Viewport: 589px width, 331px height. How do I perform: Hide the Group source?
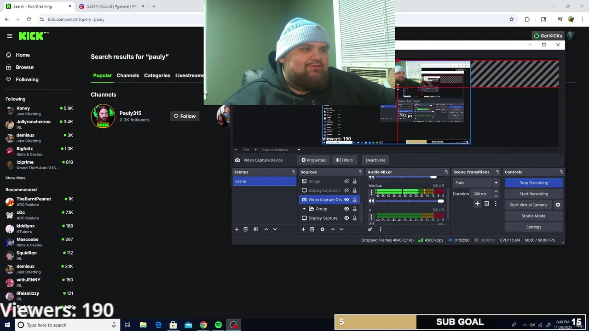coord(347,209)
